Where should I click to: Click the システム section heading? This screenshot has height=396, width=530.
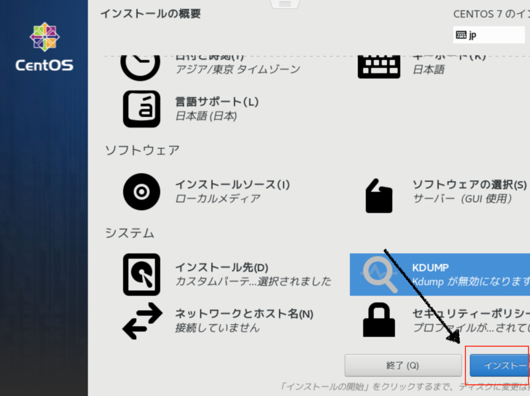click(x=130, y=233)
